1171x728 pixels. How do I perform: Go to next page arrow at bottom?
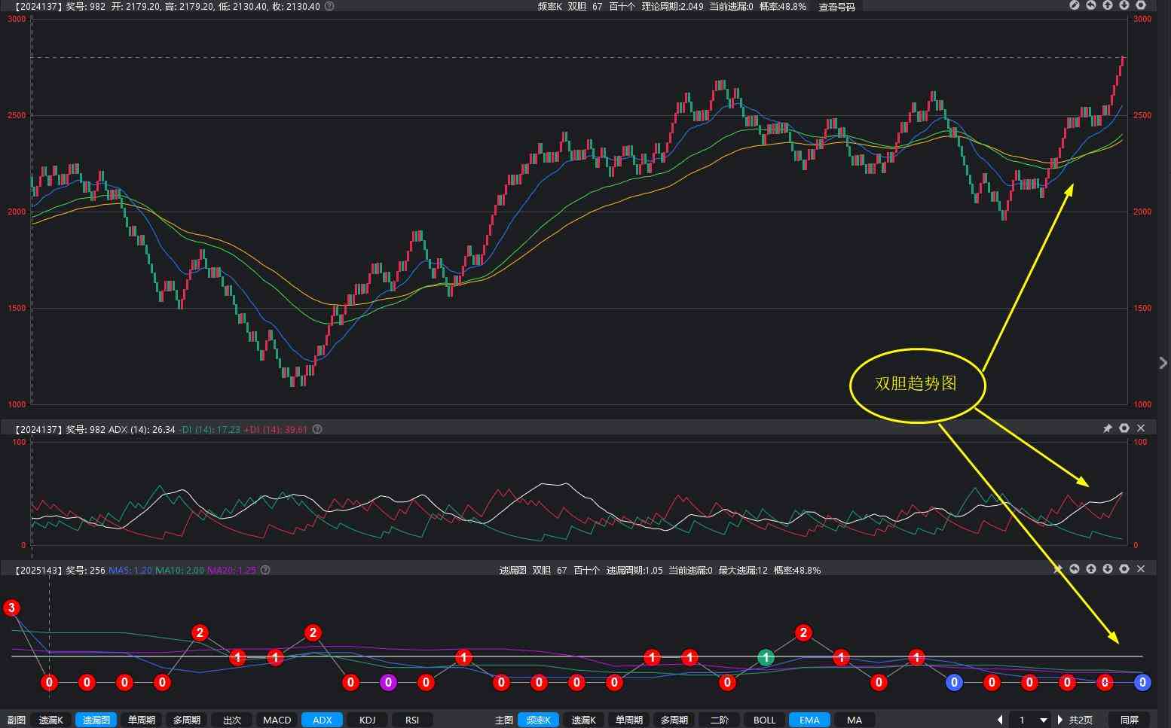pos(1060,720)
